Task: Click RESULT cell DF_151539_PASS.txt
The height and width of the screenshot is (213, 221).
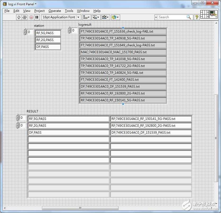Action: [151, 133]
